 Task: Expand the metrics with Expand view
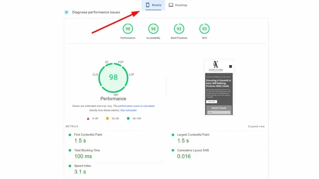click(x=256, y=126)
